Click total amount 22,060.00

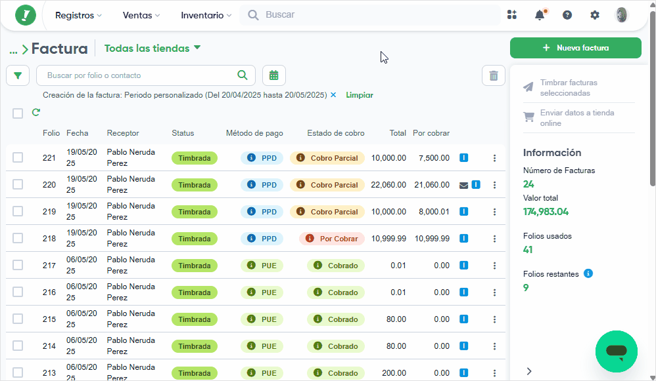pos(388,185)
